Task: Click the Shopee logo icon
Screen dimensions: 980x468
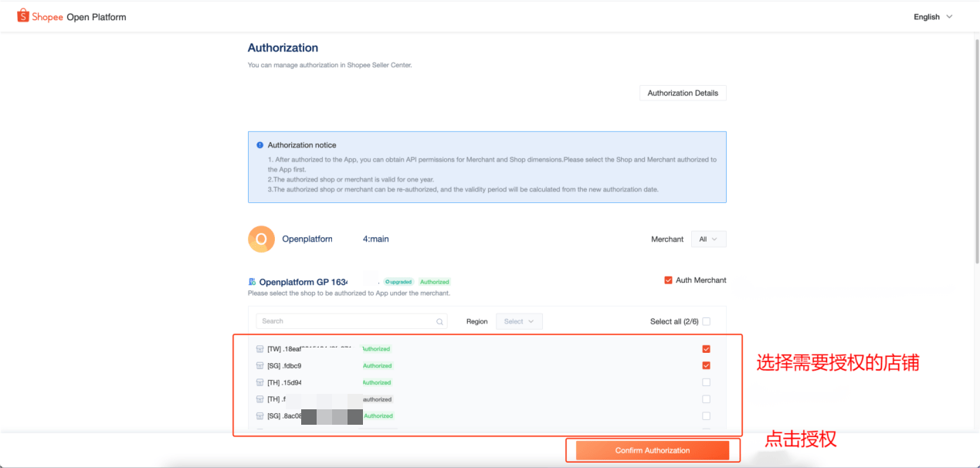Action: pyautogui.click(x=22, y=16)
